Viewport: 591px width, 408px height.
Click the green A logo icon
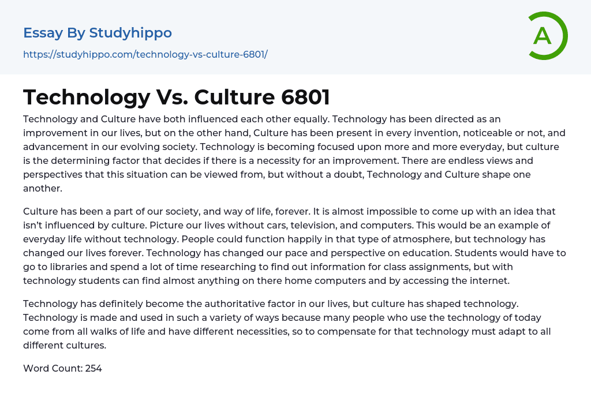(543, 36)
